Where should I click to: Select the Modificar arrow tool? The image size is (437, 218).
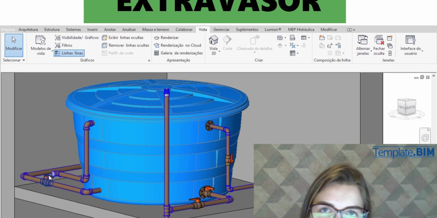tap(14, 44)
